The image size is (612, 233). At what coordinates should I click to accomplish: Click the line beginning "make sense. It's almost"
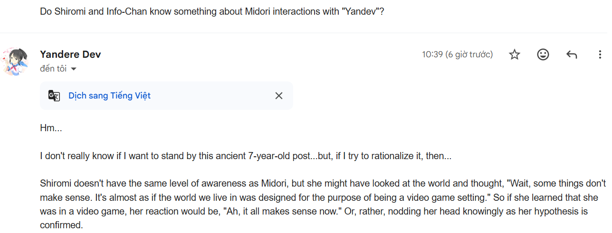pyautogui.click(x=285, y=197)
